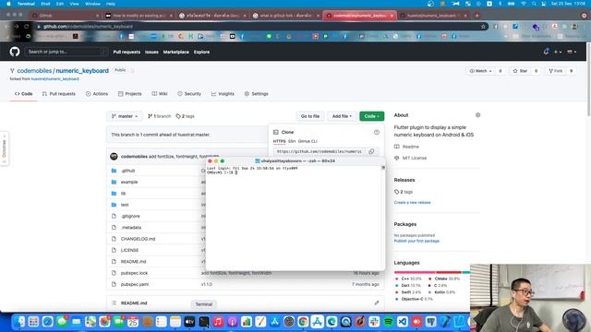Open CHANGELOG.md file
This screenshot has width=591, height=332.
[138, 239]
